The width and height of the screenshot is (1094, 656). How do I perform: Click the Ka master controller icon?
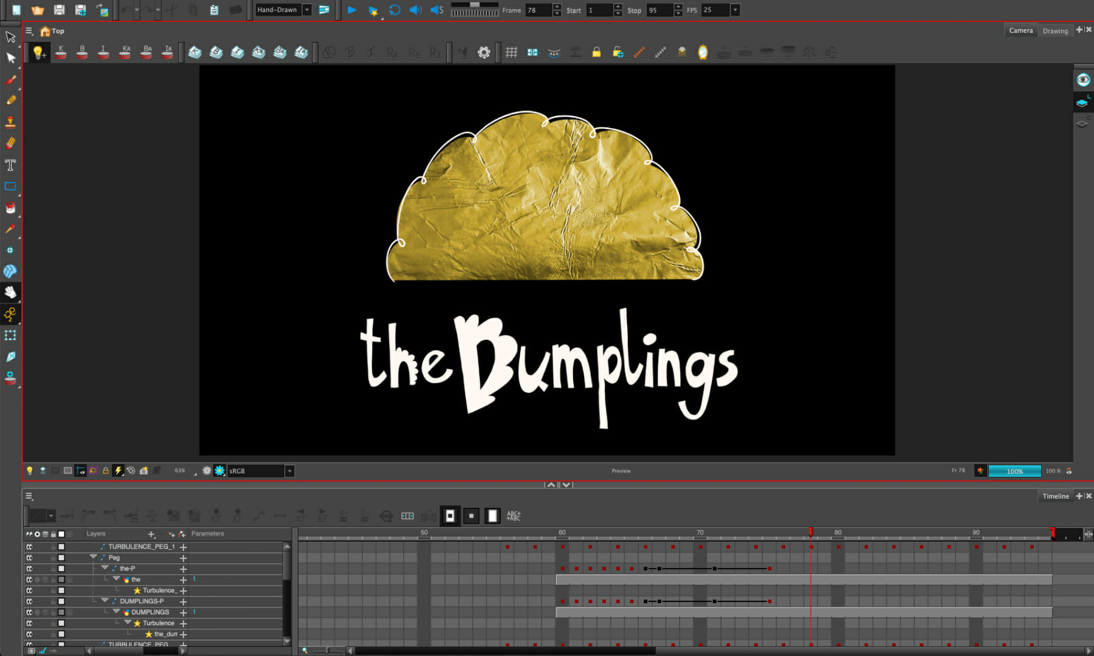[x=125, y=52]
